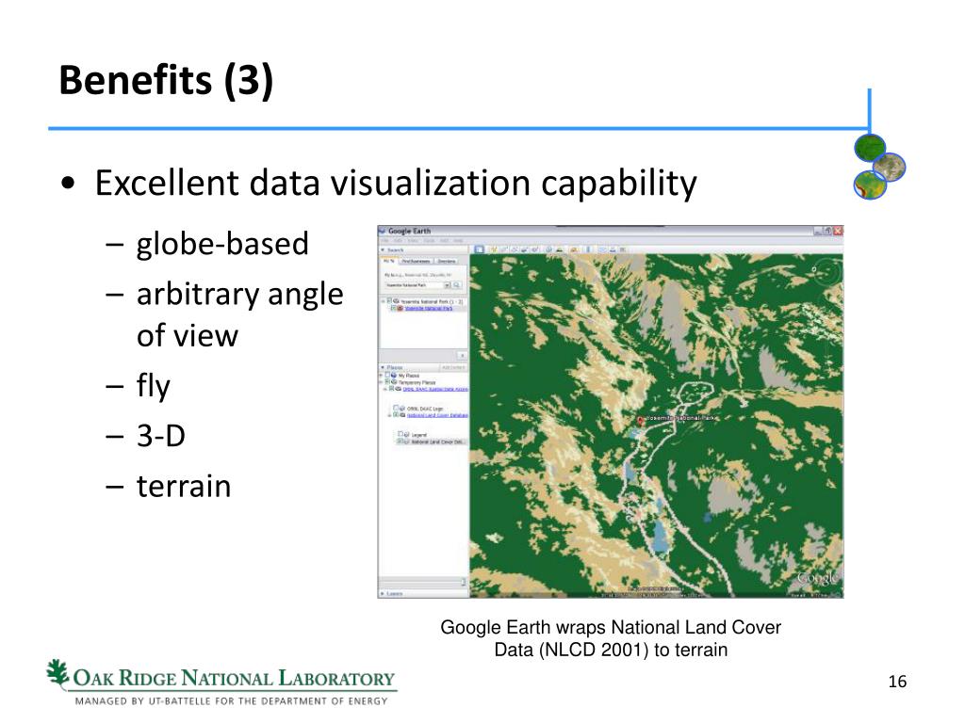Select the Add Path tool
The width and height of the screenshot is (965, 723).
tap(514, 249)
